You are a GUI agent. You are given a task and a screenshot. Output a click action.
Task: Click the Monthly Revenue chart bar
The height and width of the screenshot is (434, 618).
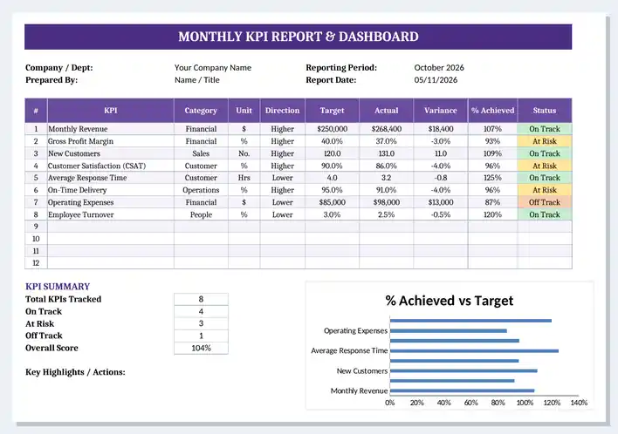click(462, 390)
